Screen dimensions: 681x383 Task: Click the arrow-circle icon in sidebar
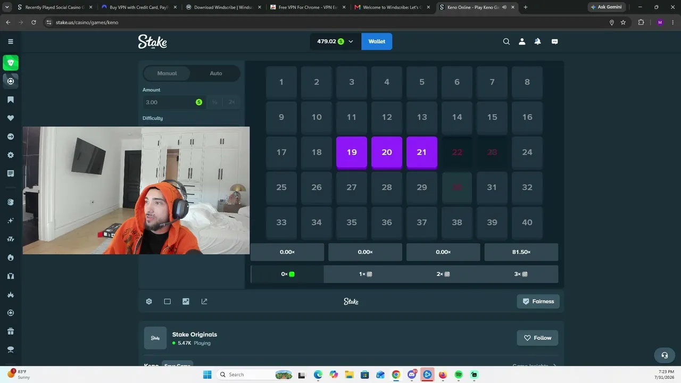click(11, 137)
